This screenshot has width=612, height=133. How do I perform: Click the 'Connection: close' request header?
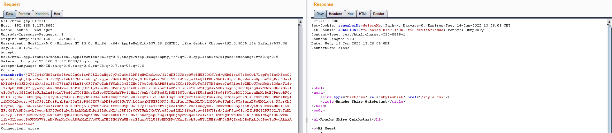(x=20, y=129)
